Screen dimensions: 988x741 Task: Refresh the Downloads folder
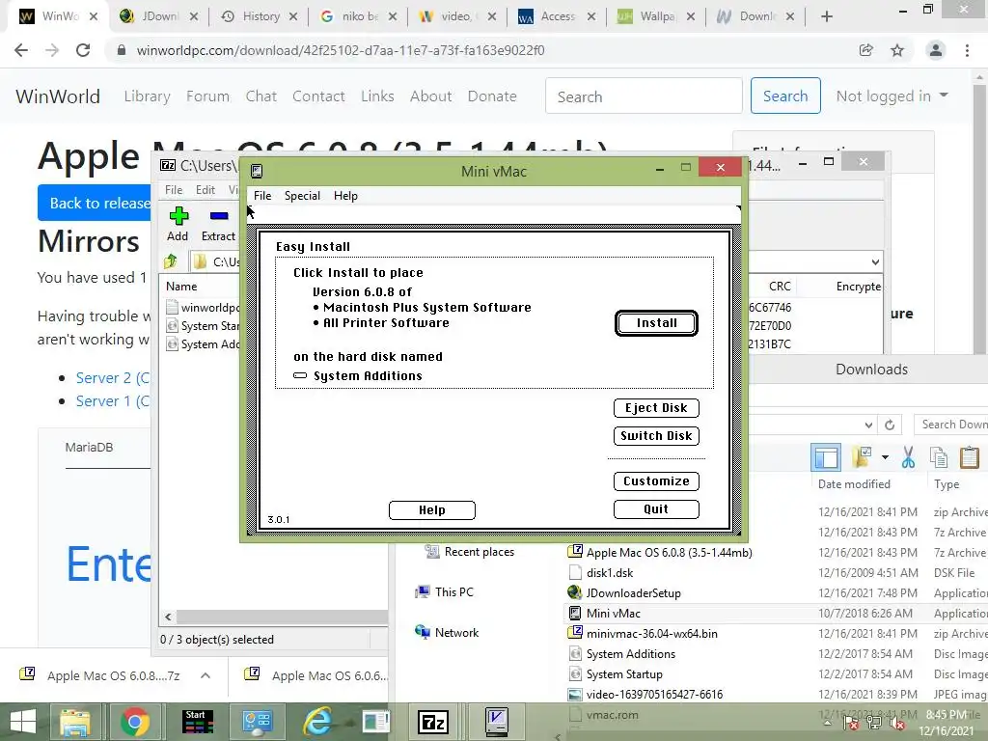tap(889, 425)
